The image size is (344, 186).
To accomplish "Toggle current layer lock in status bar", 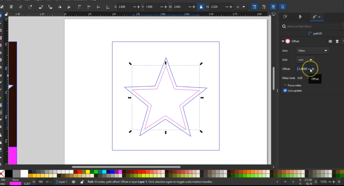I will point(82,182).
